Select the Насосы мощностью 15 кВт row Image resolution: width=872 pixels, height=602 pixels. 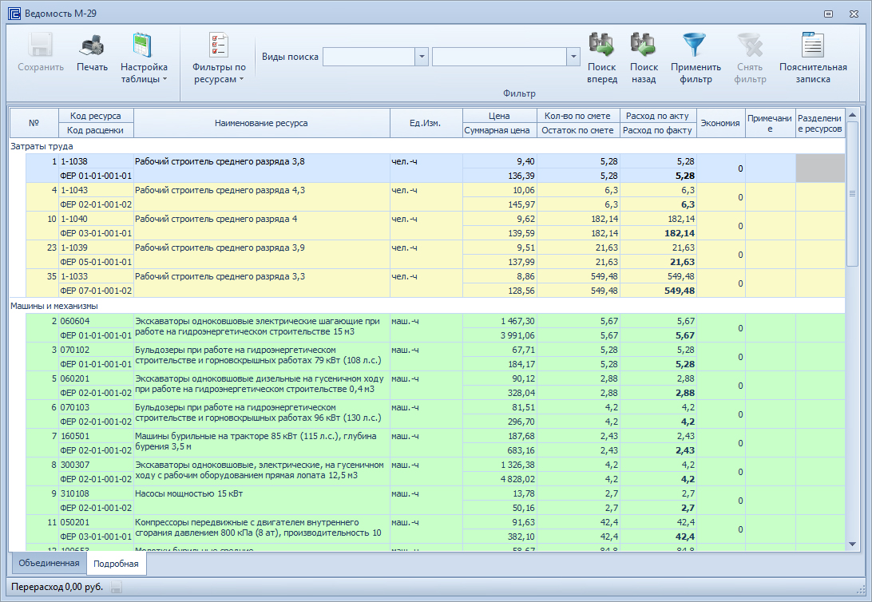435,501
